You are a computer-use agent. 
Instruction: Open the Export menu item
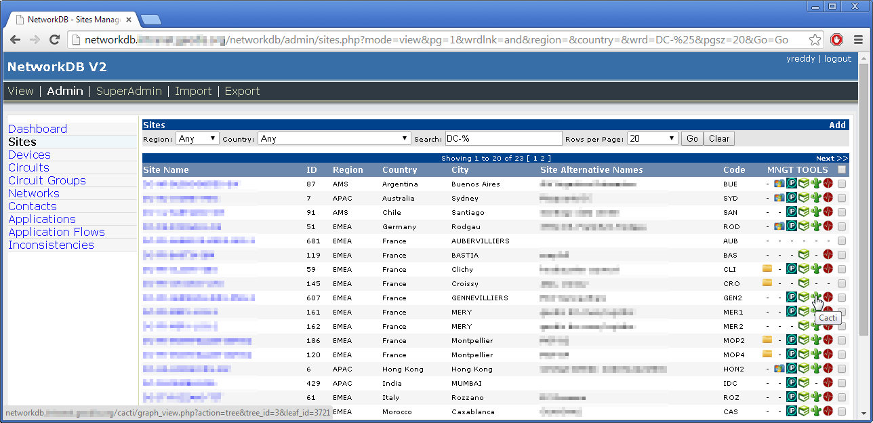click(x=242, y=91)
